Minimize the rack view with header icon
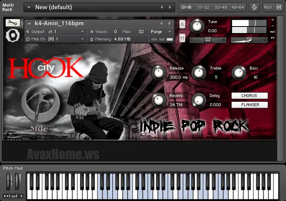 (x=279, y=7)
